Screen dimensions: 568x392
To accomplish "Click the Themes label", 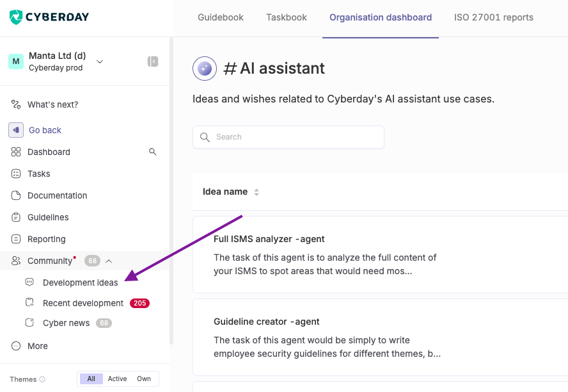I will coord(23,379).
